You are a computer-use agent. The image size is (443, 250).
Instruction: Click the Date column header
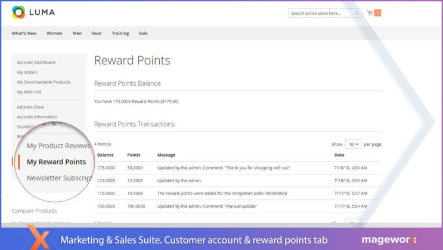coord(339,155)
